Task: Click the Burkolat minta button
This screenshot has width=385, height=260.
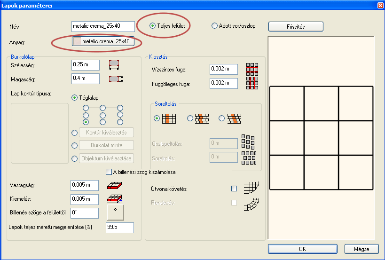Action: coord(106,145)
